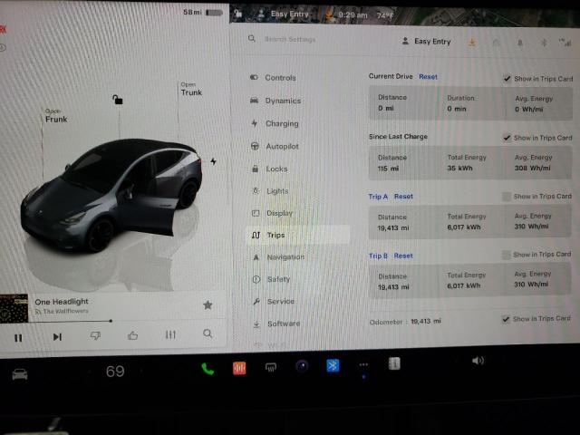
Task: Check Show in Trips Card for Trip A
Action: [x=507, y=197]
